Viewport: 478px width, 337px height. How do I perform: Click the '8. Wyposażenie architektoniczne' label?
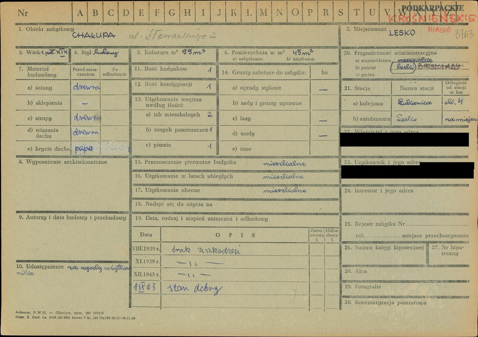pyautogui.click(x=63, y=162)
